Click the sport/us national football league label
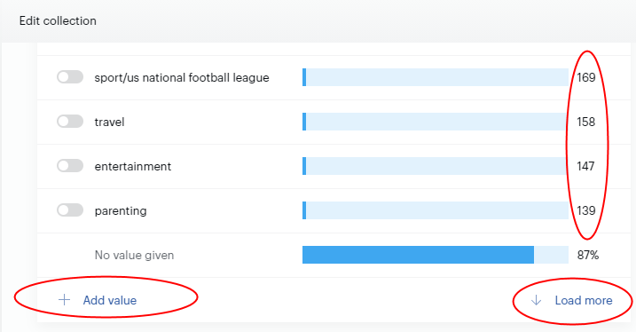This screenshot has height=332, width=636. [182, 77]
